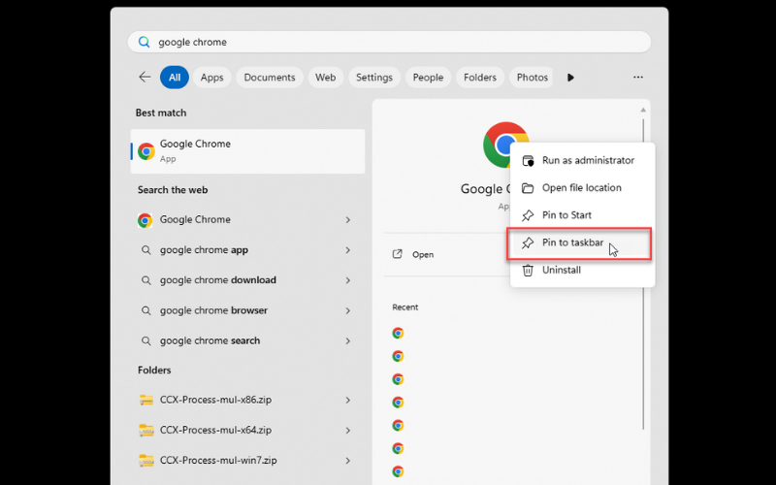Expand Google Chrome web result chevron
This screenshot has width=776, height=485.
point(348,220)
